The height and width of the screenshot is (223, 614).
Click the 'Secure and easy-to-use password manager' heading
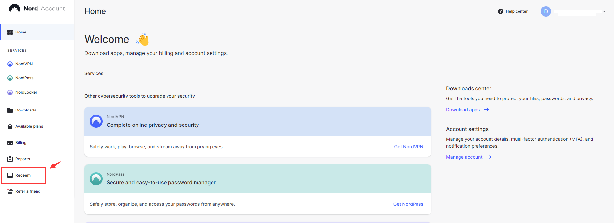[x=161, y=183]
